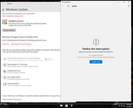The image size is (133, 108).
Task: Open Learn about the end of support
Action: click(x=21, y=44)
